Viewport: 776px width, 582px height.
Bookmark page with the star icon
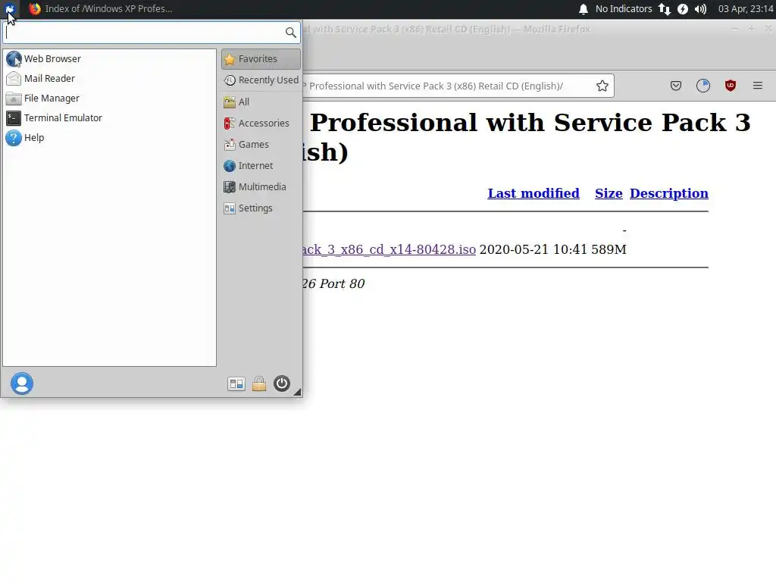[x=602, y=86]
